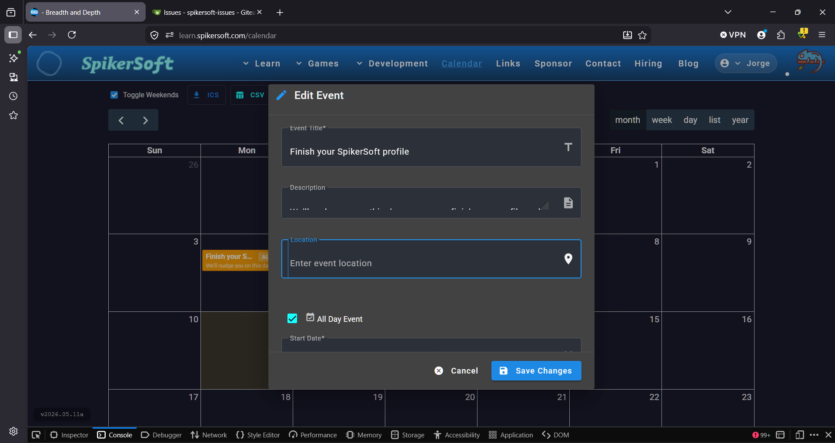Open the Contact nav link

pyautogui.click(x=603, y=63)
